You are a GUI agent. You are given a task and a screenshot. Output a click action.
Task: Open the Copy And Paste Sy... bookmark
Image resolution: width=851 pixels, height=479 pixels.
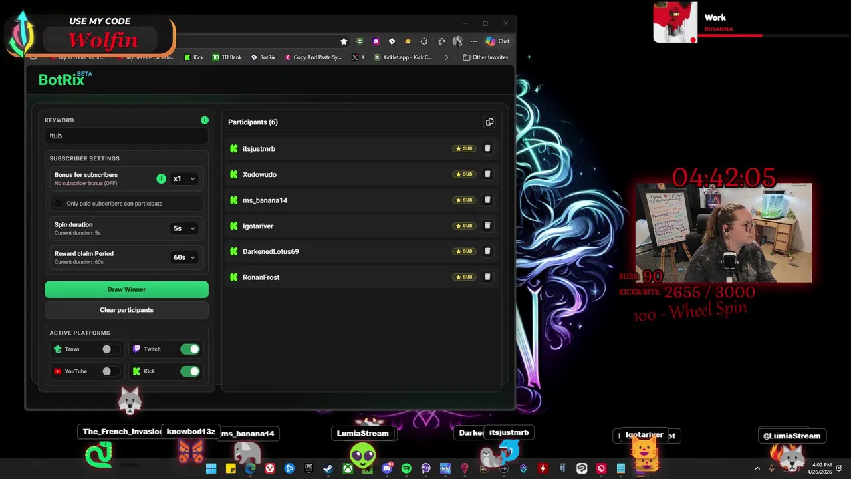pos(312,57)
